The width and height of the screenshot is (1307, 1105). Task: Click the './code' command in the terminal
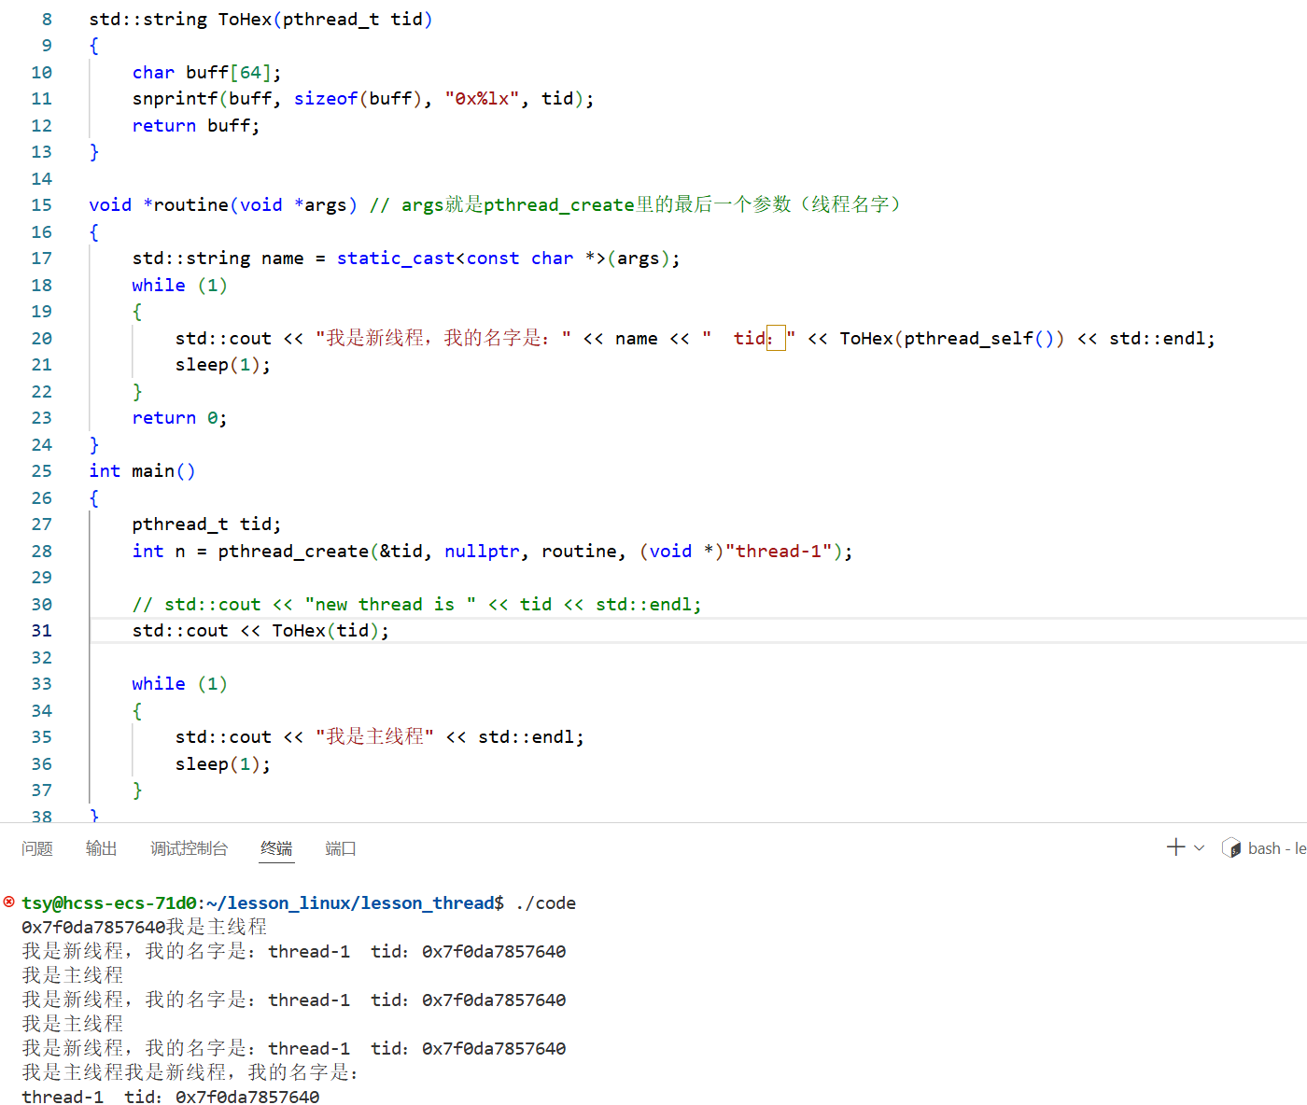(x=545, y=903)
